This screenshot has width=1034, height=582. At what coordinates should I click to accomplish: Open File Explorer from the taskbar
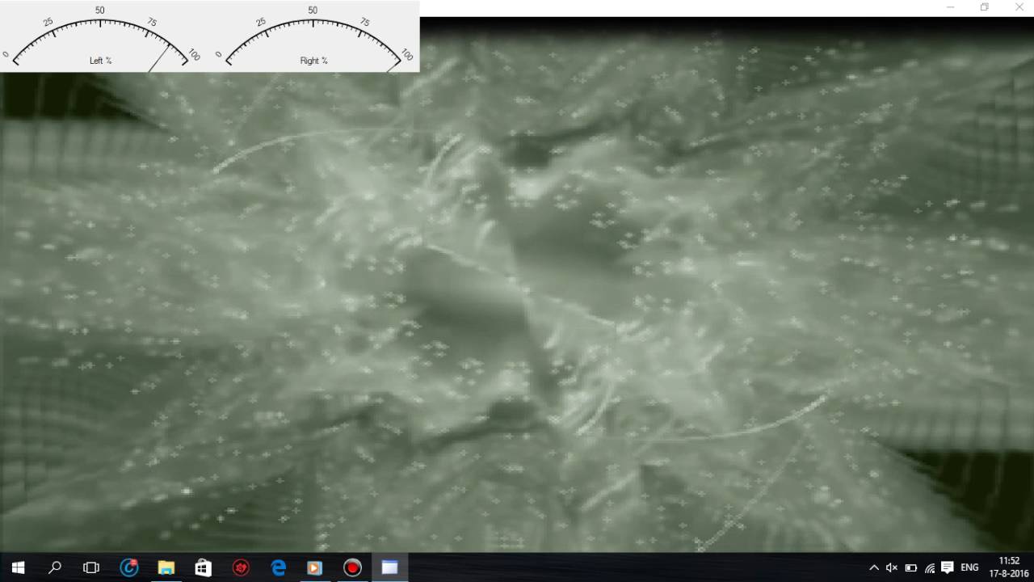(166, 567)
